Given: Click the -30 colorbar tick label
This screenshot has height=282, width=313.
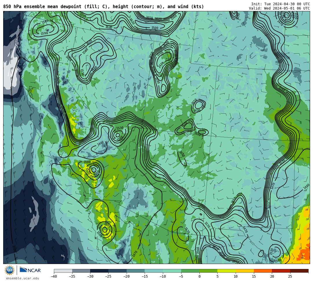Looking at the screenshot, I should [90, 276].
